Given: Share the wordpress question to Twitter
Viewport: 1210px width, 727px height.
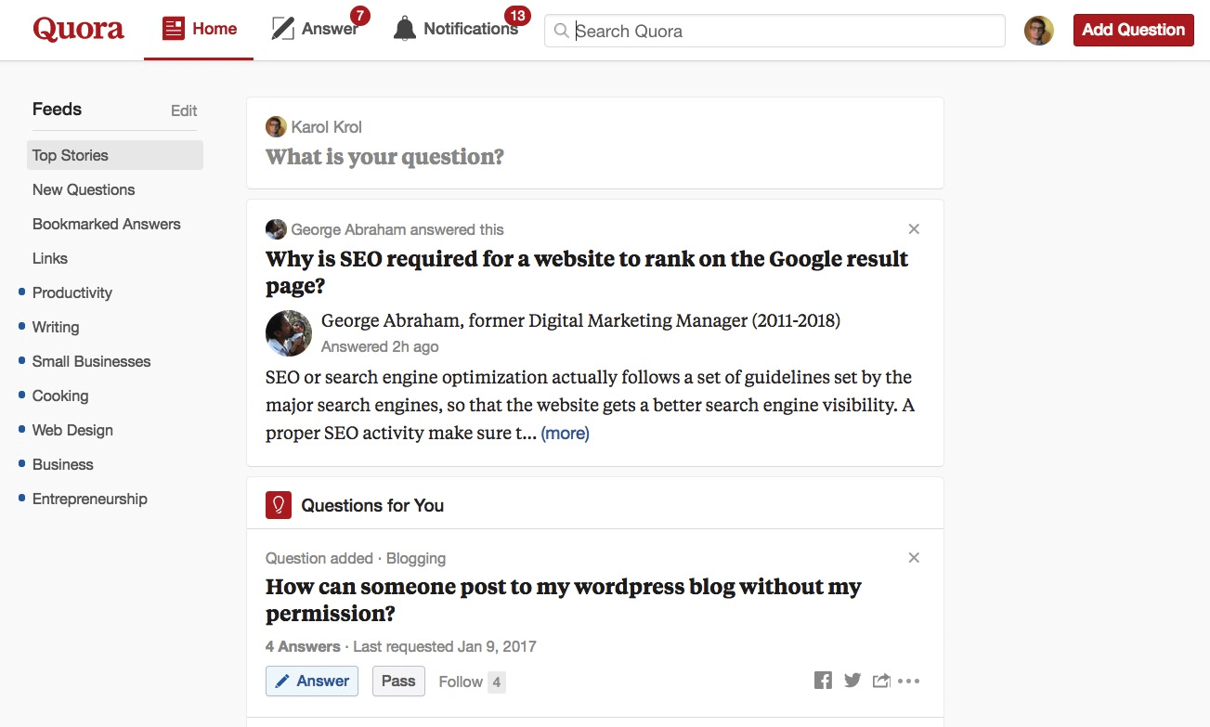Looking at the screenshot, I should pos(852,680).
